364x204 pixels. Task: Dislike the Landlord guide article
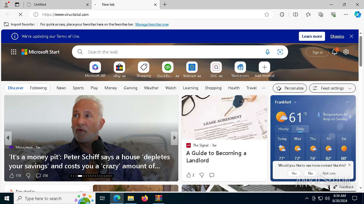tap(202, 175)
